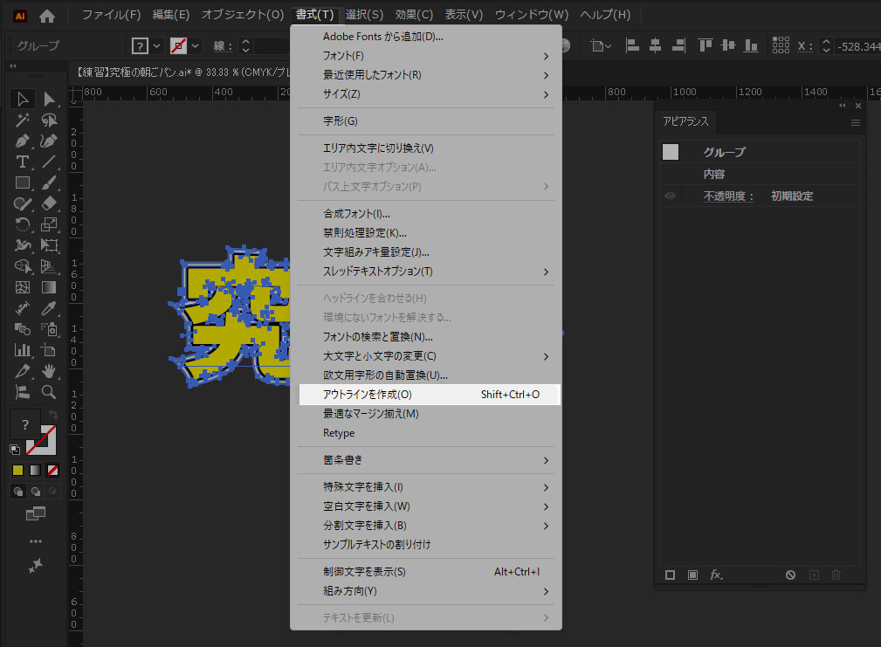
Task: Select the Magic Wand tool
Action: click(x=23, y=120)
